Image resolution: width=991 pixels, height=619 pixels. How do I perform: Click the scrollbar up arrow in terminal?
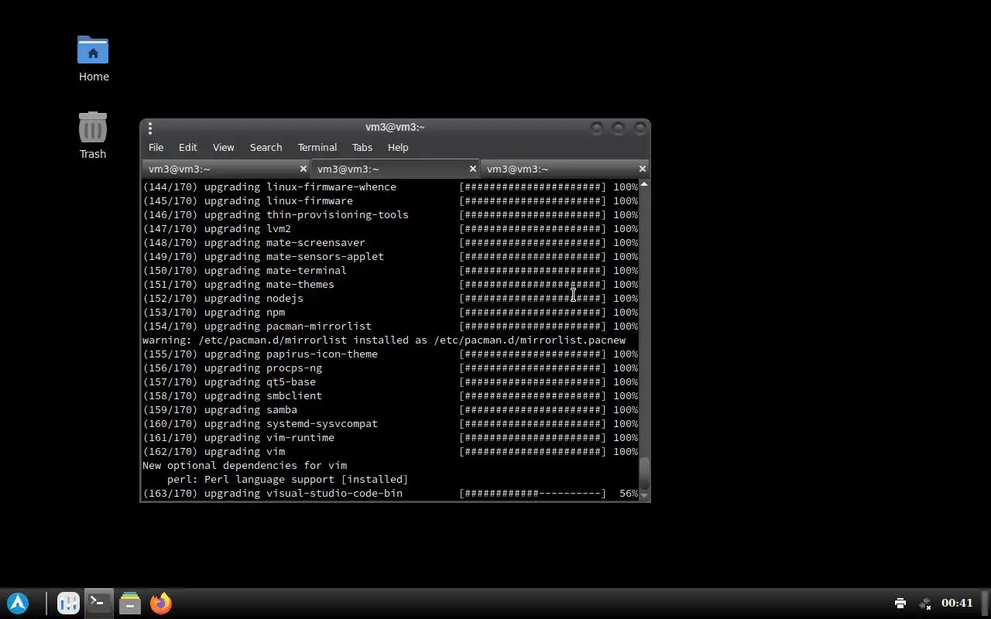coord(644,184)
